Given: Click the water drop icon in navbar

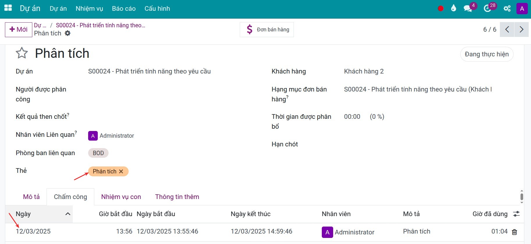Looking at the screenshot, I should point(454,8).
